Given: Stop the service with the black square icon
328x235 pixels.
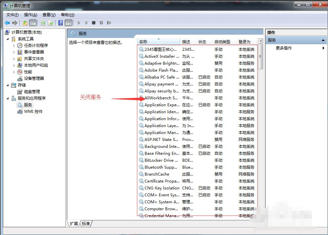Looking at the screenshot, I should [94, 22].
